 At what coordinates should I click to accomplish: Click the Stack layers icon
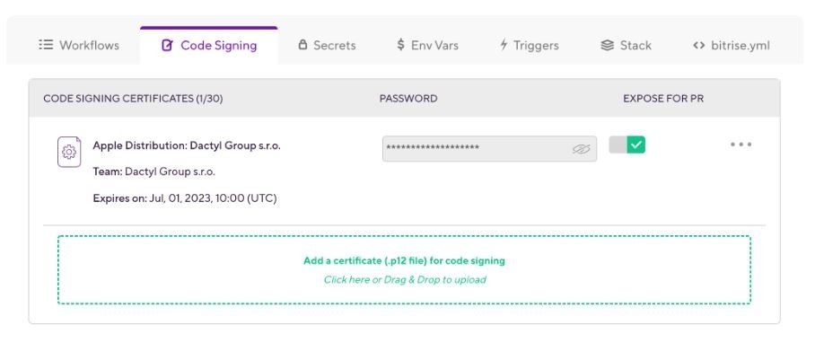tap(607, 45)
